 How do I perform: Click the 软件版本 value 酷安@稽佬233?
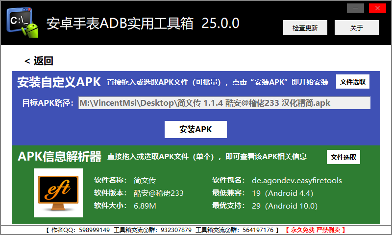point(158,193)
